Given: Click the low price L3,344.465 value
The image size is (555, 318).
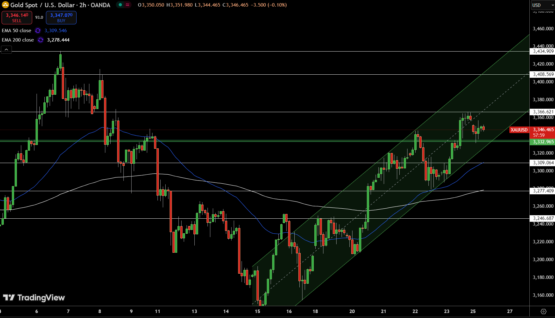Looking at the screenshot, I should point(207,5).
